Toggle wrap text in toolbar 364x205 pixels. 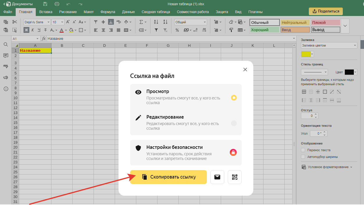tap(119, 22)
